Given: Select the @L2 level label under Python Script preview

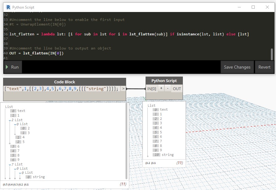Looking at the screenshot, I should tap(147, 163).
